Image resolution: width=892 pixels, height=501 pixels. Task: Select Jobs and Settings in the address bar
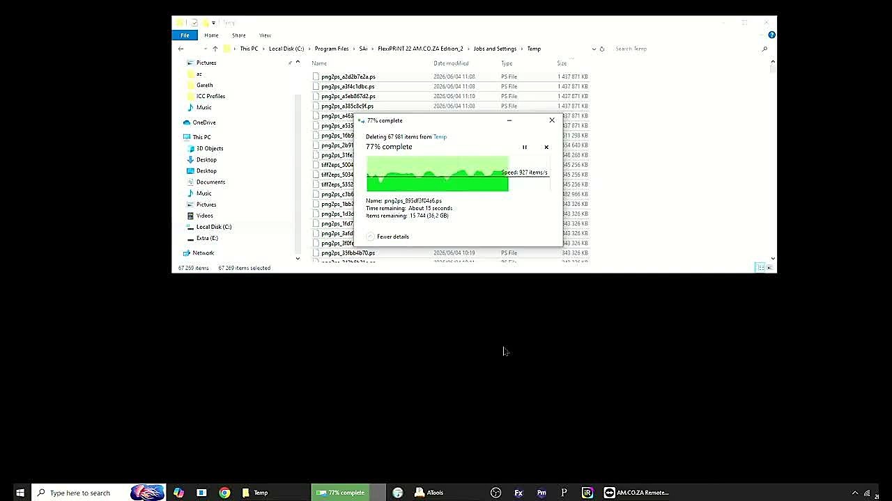point(495,49)
